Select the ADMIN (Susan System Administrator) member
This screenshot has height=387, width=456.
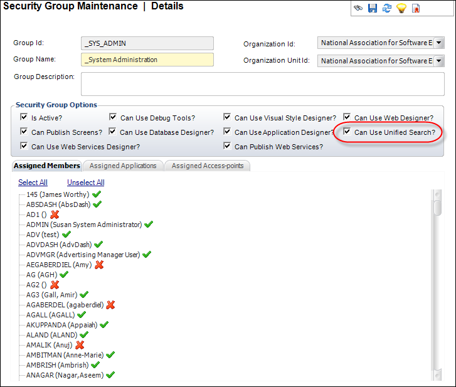pos(84,225)
